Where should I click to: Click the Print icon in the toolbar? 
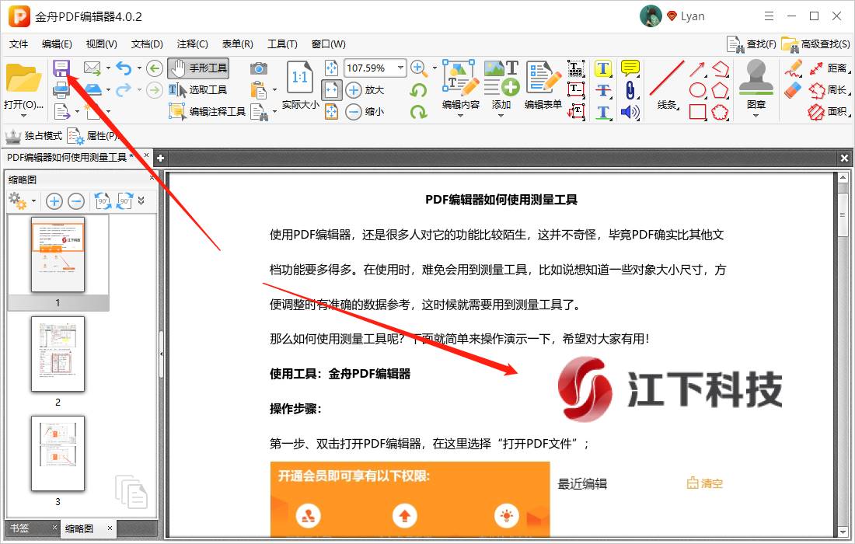pos(61,89)
